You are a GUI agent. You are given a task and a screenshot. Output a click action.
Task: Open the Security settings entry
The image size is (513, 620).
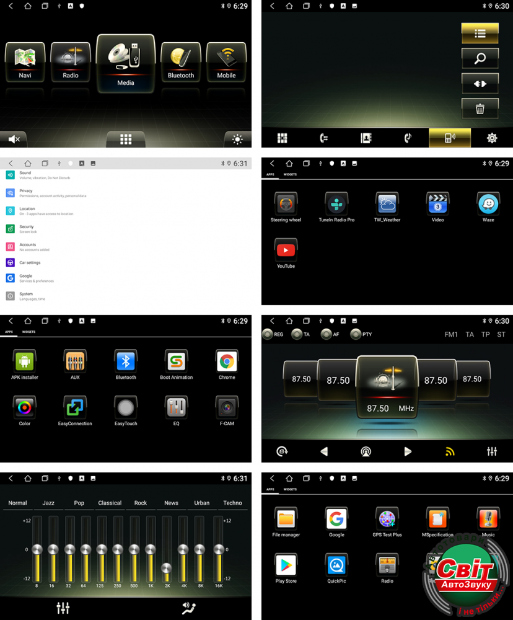(x=27, y=228)
